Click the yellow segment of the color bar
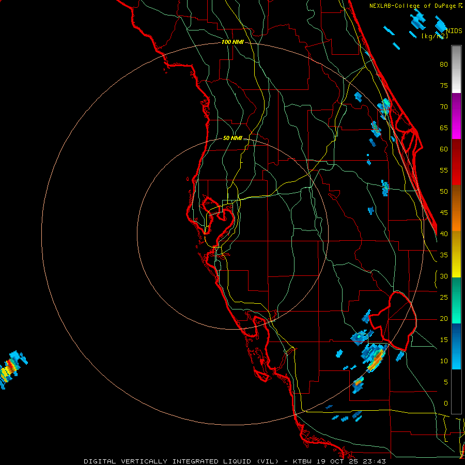 456,254
